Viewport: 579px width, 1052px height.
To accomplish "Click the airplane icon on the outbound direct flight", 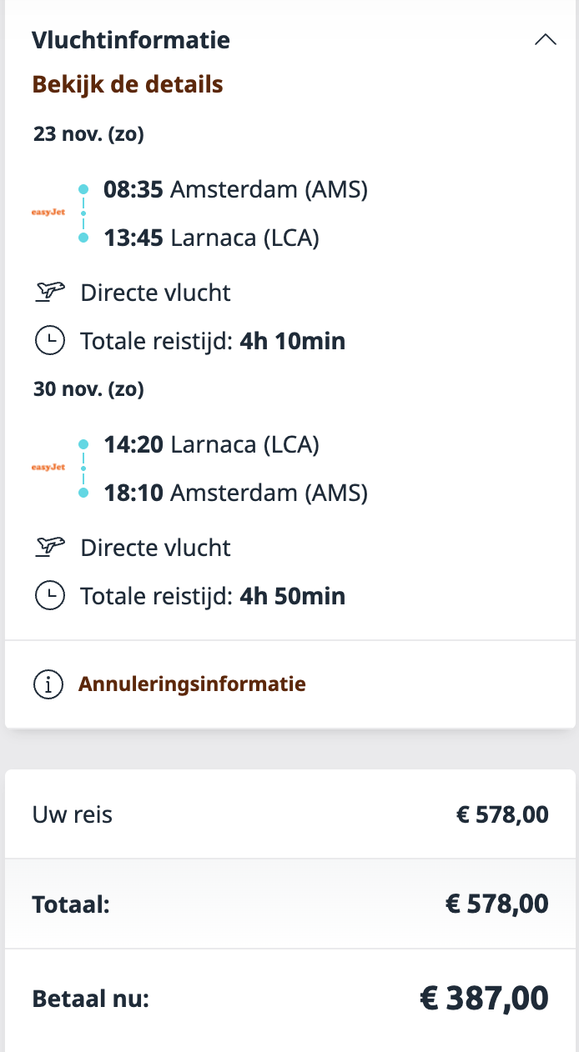I will point(50,292).
